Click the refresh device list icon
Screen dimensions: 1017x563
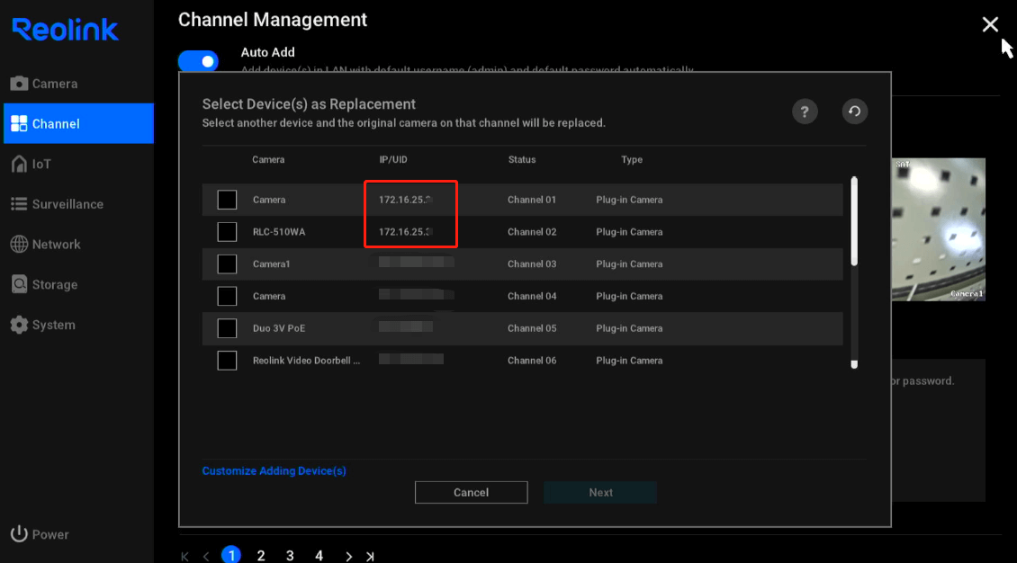[854, 112]
